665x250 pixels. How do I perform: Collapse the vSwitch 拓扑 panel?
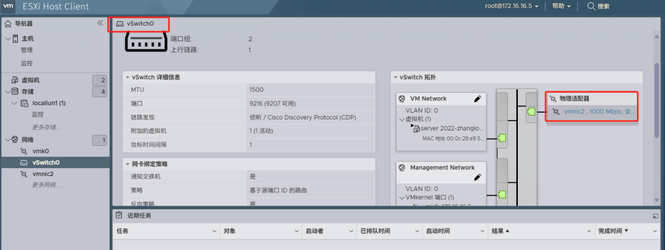395,77
